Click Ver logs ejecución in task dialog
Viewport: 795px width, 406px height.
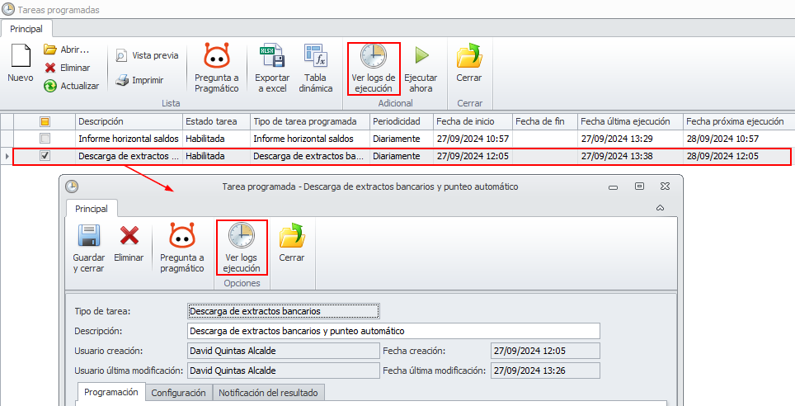coord(242,248)
